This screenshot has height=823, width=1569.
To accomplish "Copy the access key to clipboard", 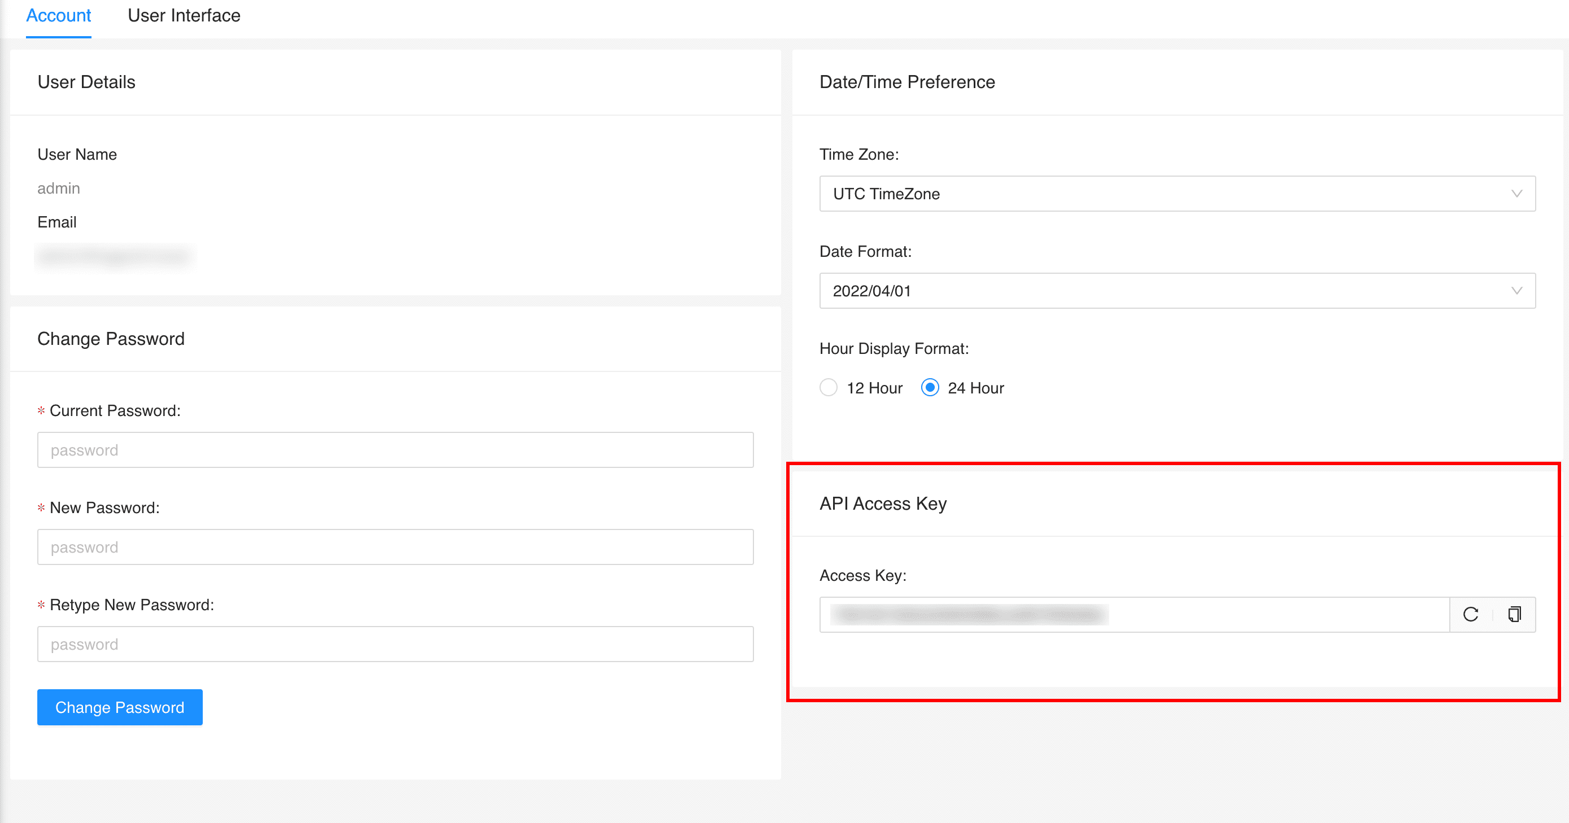I will pos(1514,614).
